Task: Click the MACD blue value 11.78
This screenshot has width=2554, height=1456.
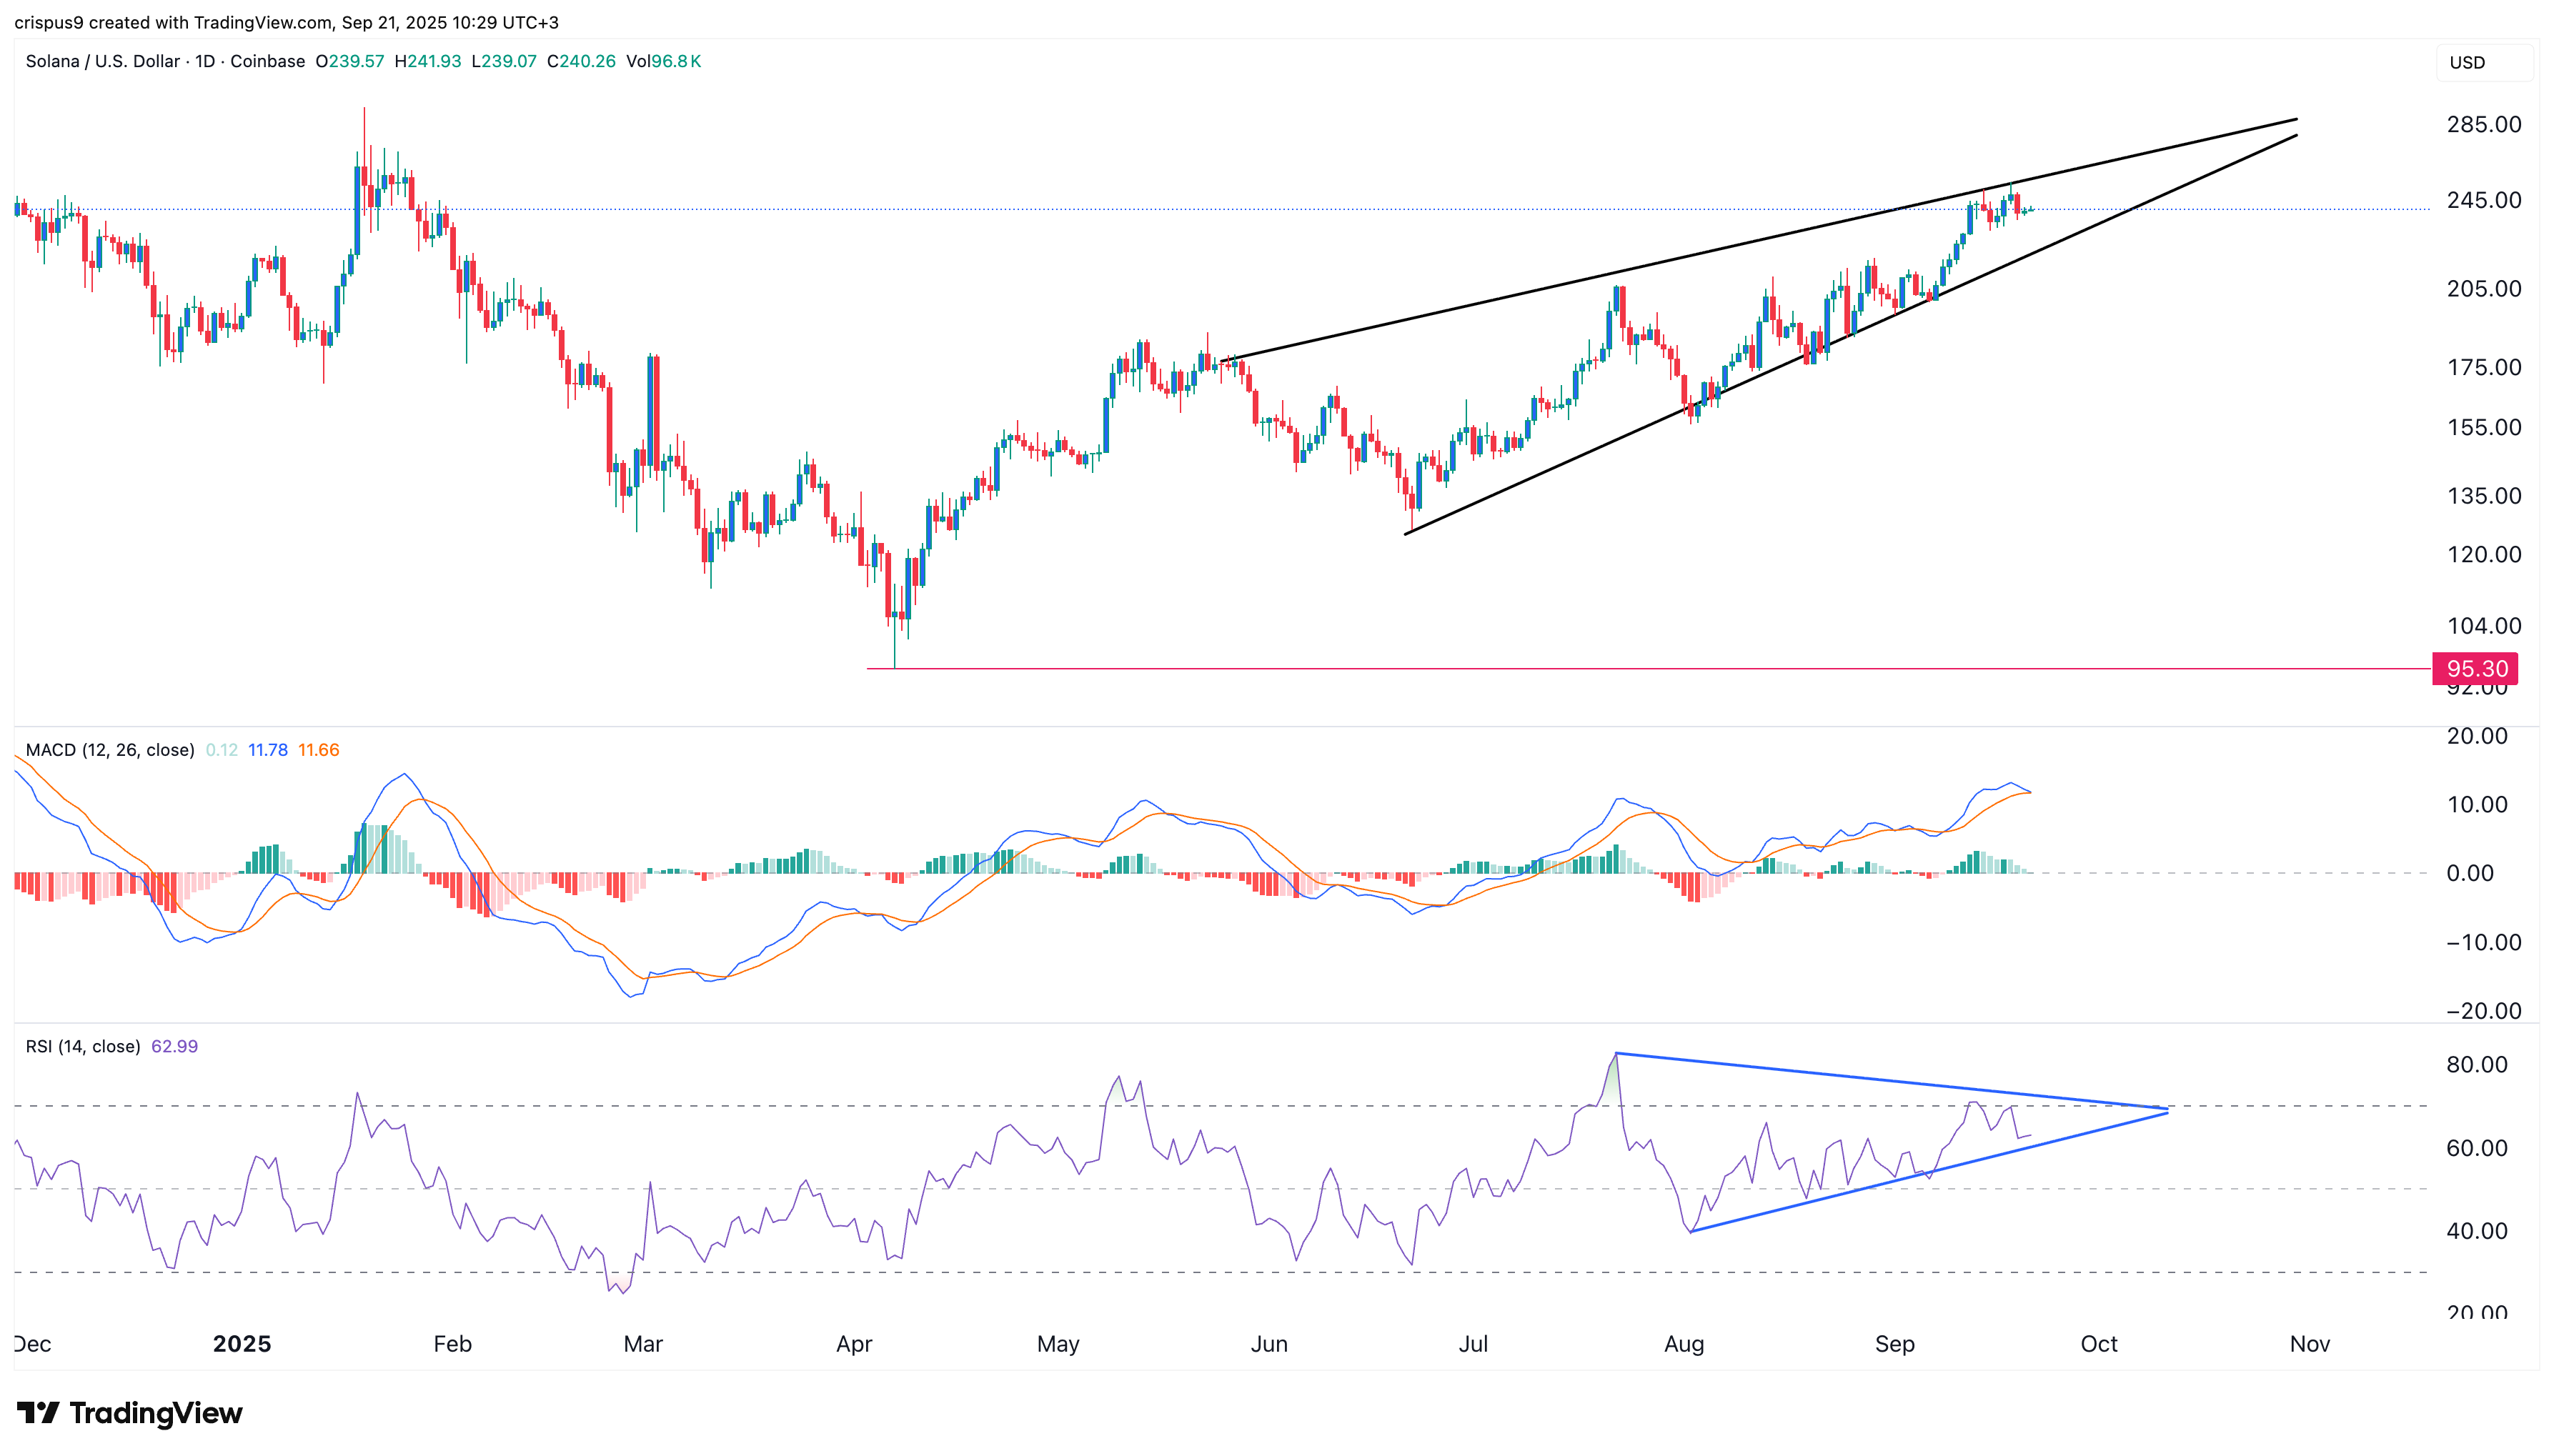Action: pos(267,750)
